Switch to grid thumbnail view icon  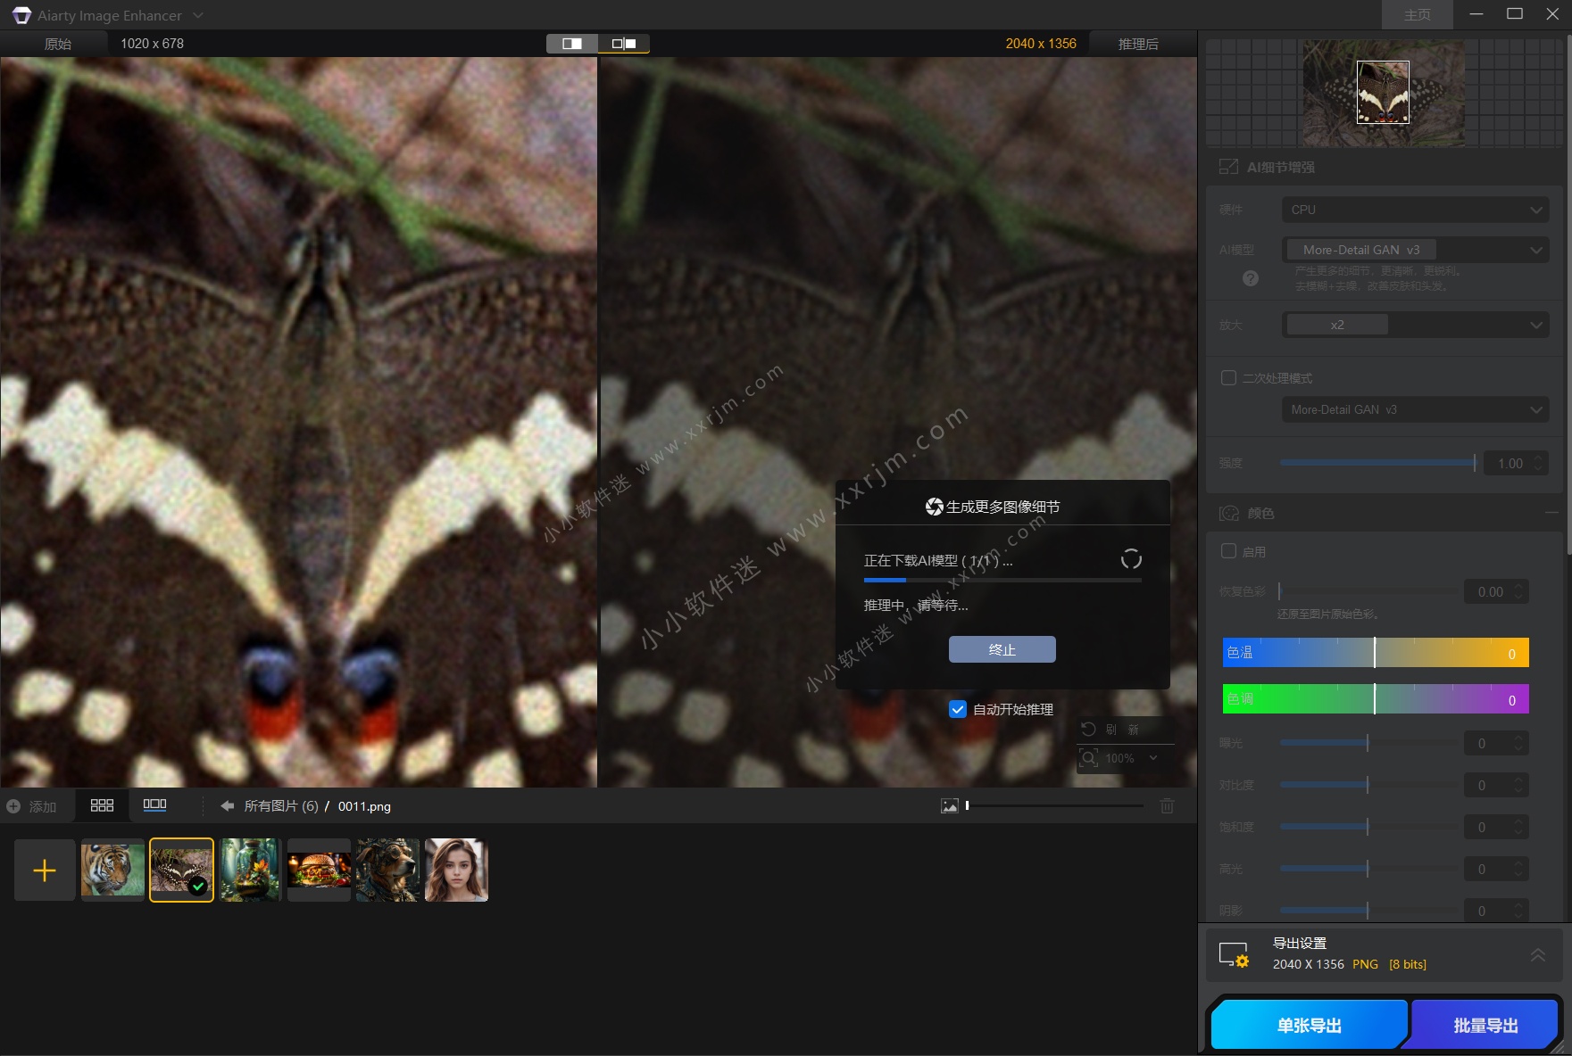(102, 805)
